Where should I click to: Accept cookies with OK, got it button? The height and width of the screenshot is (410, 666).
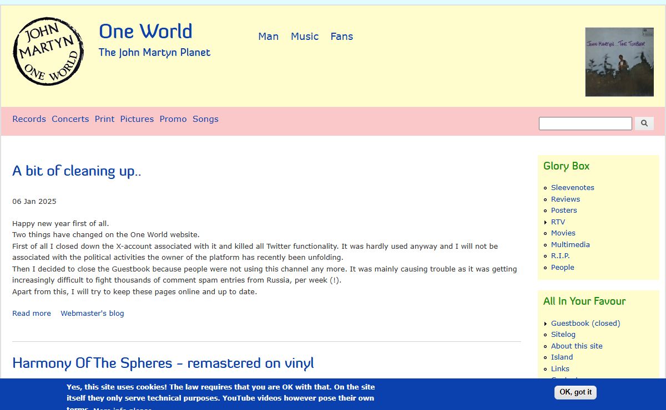576,392
